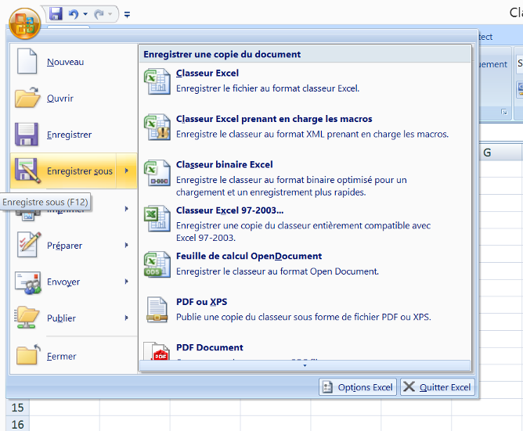Select row 15 header

(18, 408)
